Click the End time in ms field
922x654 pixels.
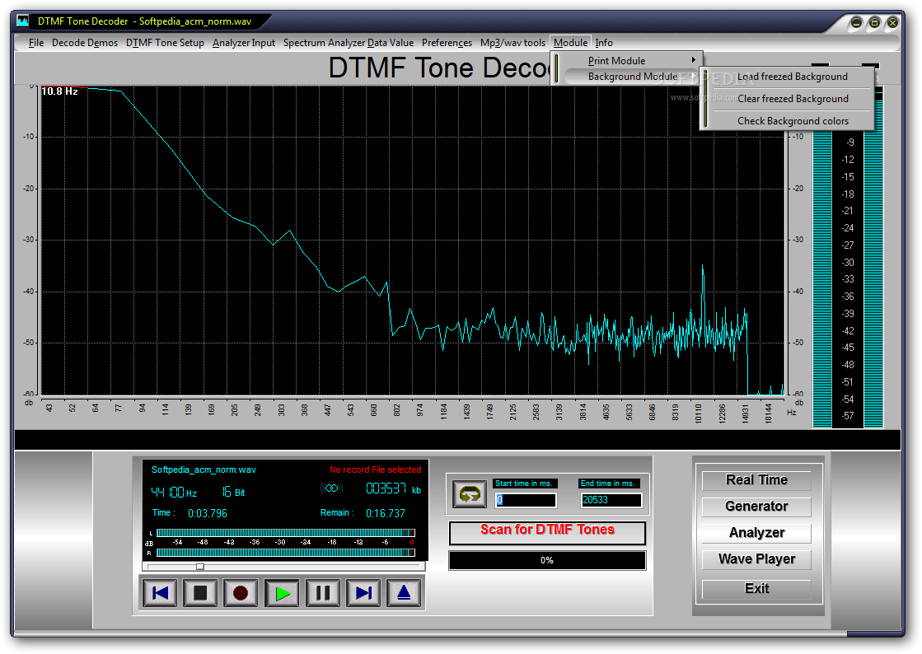tap(611, 500)
